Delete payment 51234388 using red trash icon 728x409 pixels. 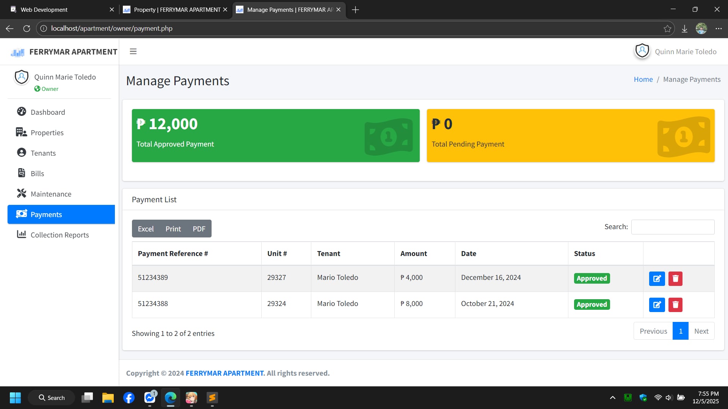point(675,304)
